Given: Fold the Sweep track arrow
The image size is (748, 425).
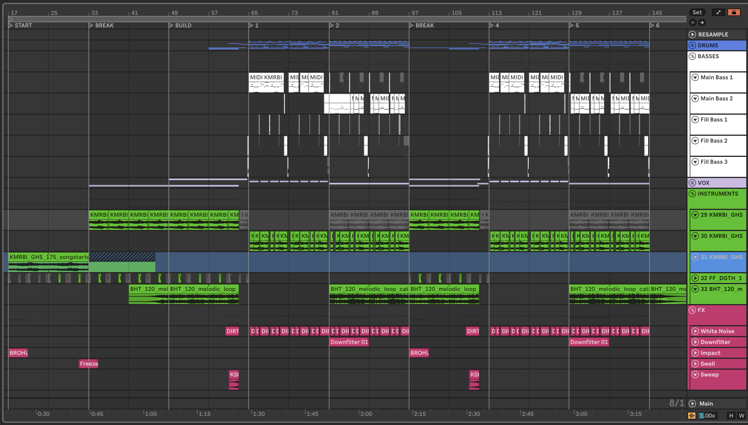Looking at the screenshot, I should pos(695,375).
